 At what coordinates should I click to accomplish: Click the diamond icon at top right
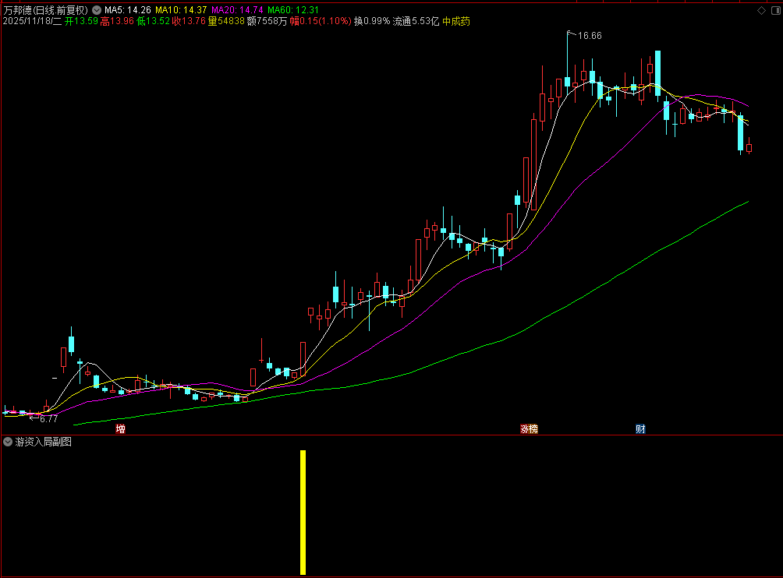click(x=761, y=10)
